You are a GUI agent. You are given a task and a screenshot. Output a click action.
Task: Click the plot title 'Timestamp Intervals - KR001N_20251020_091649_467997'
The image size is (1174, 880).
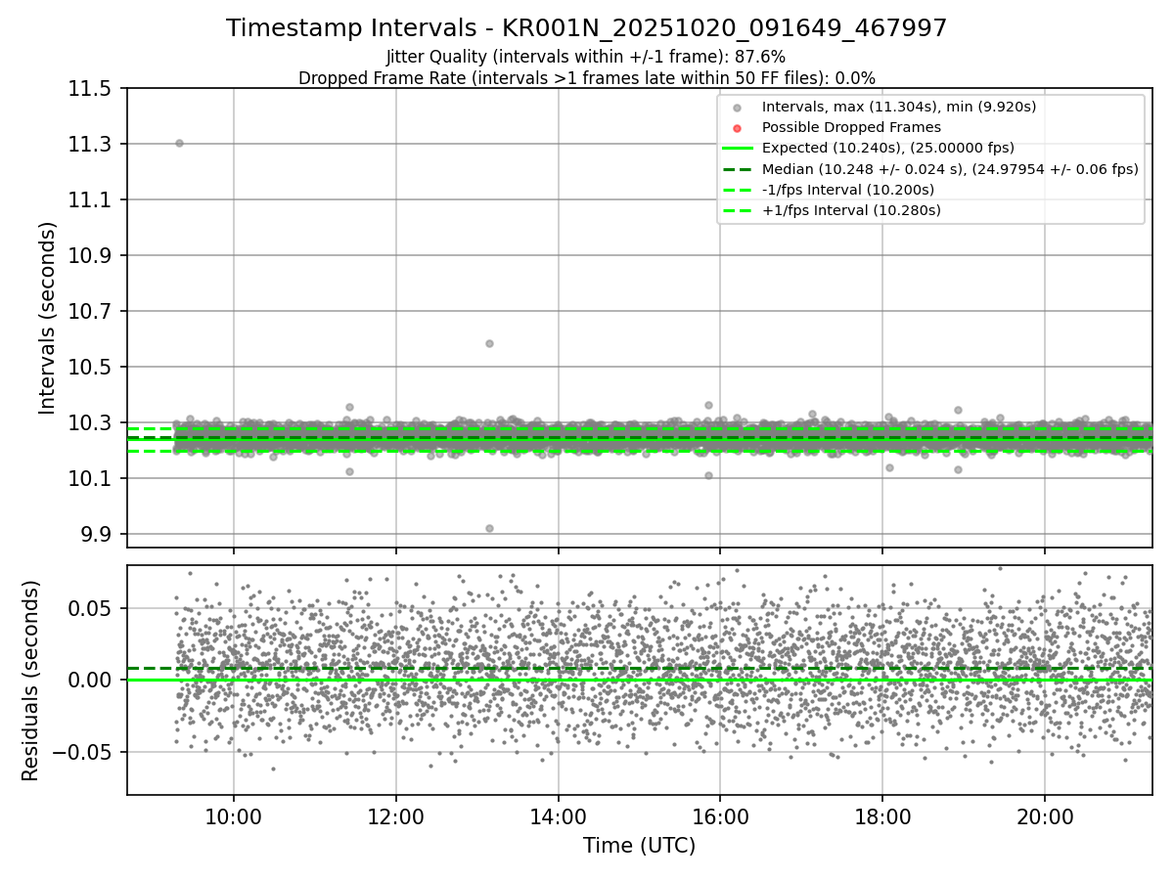pos(586,28)
